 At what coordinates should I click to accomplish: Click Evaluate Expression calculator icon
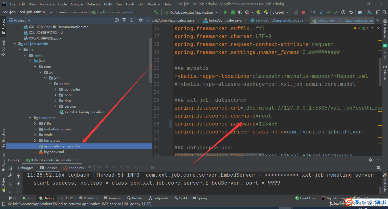coord(145,168)
